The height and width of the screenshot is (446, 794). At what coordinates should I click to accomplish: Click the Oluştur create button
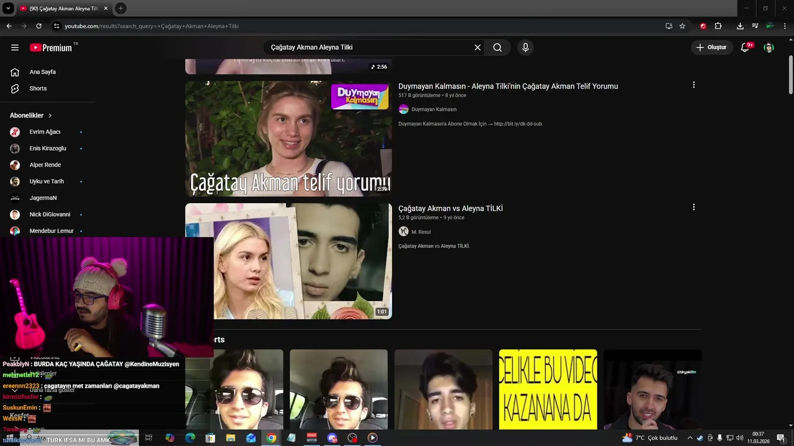click(711, 48)
